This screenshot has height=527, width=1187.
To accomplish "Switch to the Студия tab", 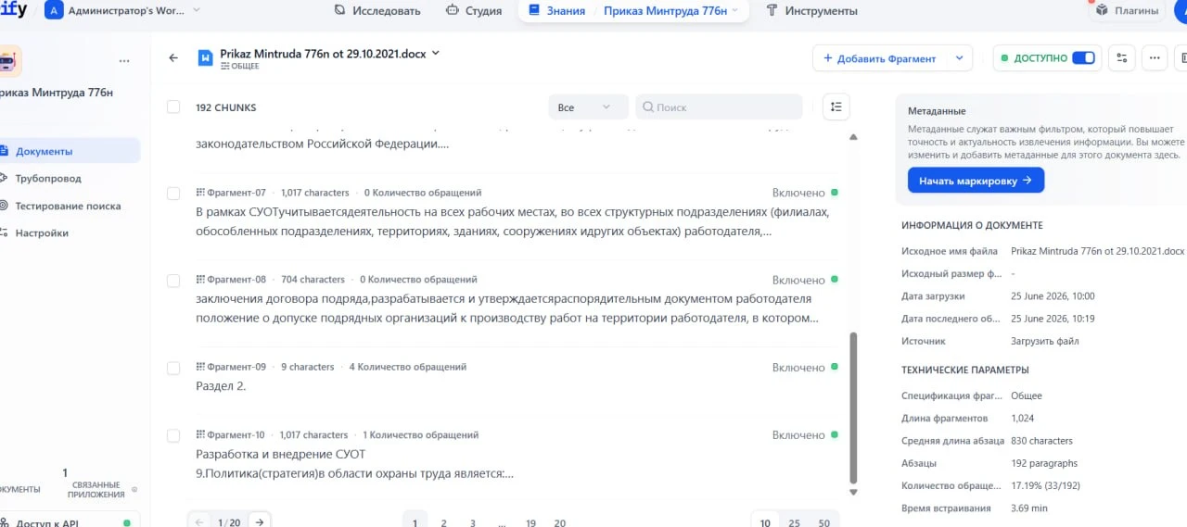I will click(x=474, y=11).
